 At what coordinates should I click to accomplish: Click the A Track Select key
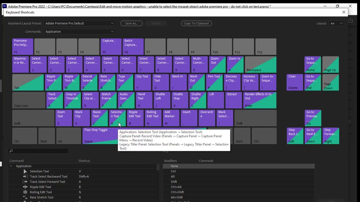coord(55,100)
